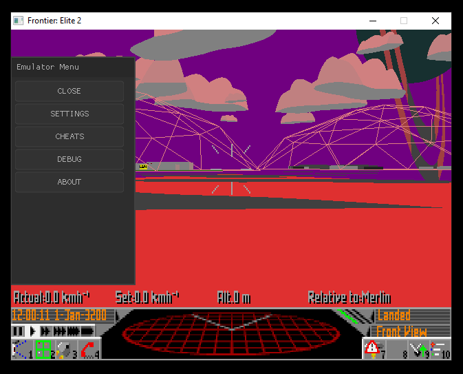The image size is (463, 374).
Task: Click the green arrow icon numbered 9
Action: click(x=419, y=349)
